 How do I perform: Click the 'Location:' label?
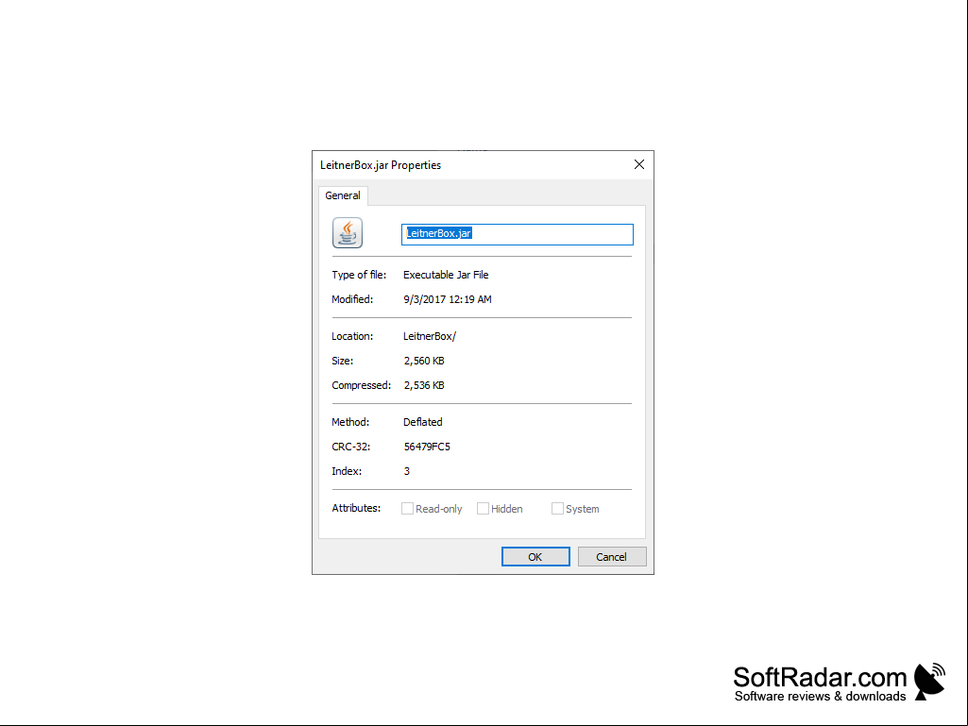click(352, 336)
